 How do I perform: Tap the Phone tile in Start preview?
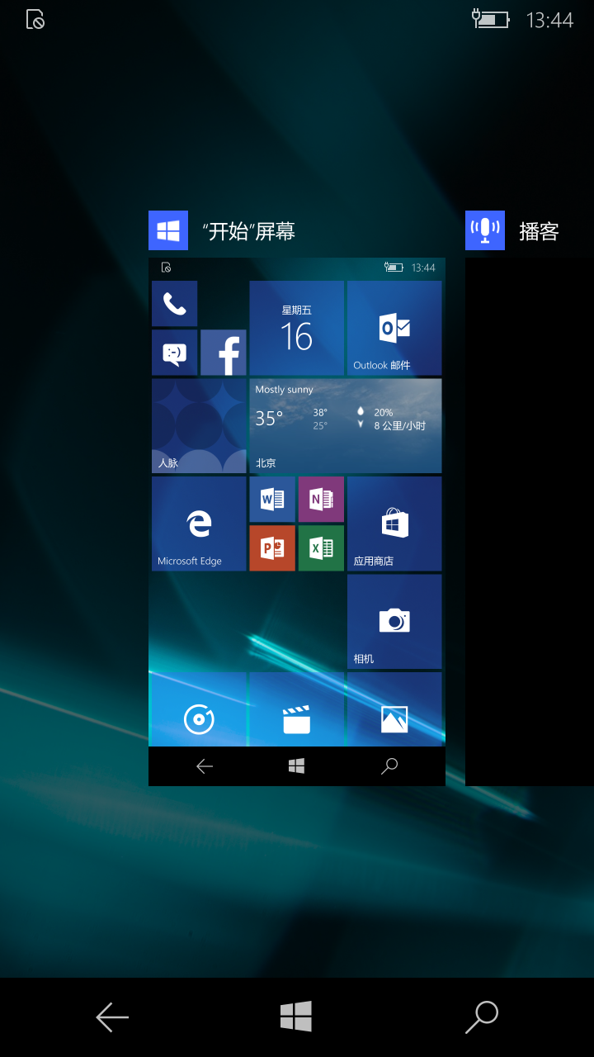click(174, 303)
